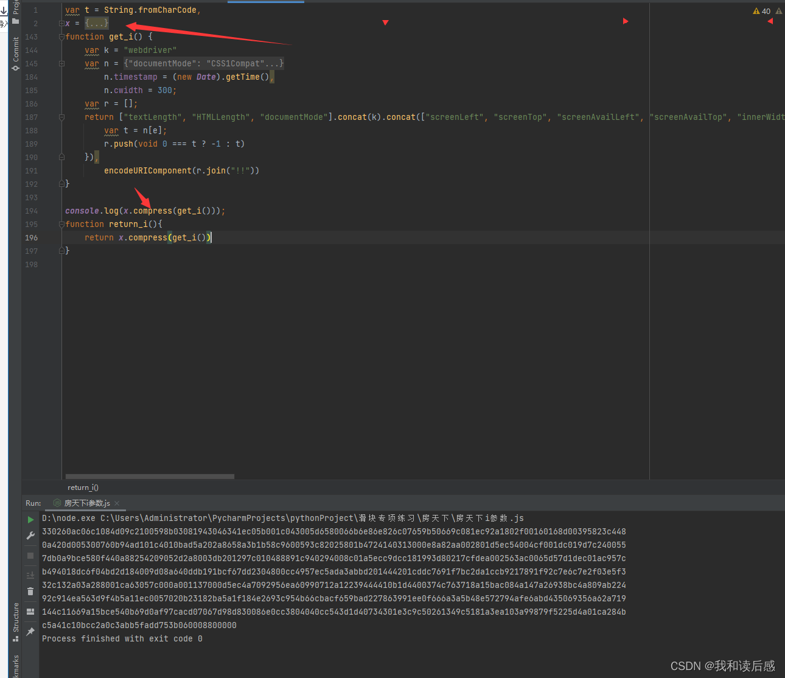
Task: Collapse the return block at line 187
Action: coord(61,117)
